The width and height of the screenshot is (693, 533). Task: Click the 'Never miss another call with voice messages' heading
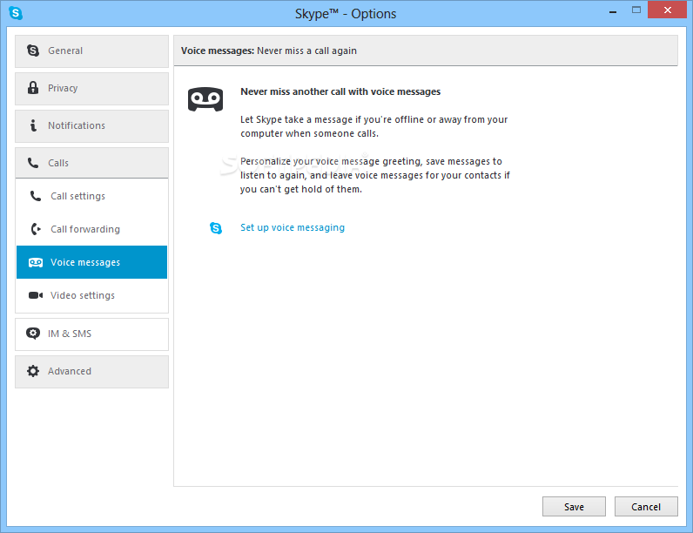[340, 91]
